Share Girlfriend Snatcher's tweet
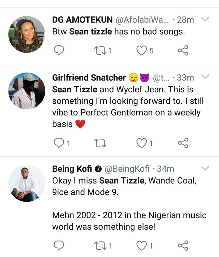Image resolution: width=219 pixels, height=257 pixels. point(183,143)
